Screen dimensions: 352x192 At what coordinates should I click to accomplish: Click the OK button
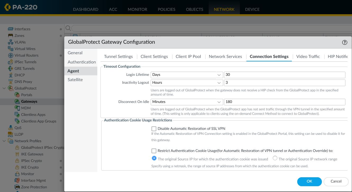[309, 181]
